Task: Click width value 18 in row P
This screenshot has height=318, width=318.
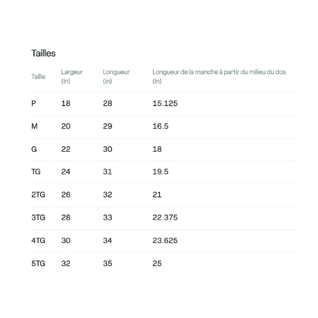Action: click(66, 104)
